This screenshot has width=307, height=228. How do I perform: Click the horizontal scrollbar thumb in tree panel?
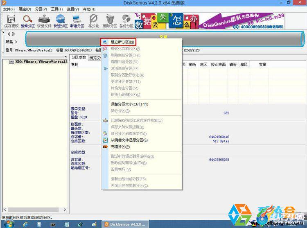tap(33, 210)
